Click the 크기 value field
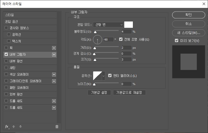Image resolution: width=208 pixels, height=133 pixels. point(127,59)
